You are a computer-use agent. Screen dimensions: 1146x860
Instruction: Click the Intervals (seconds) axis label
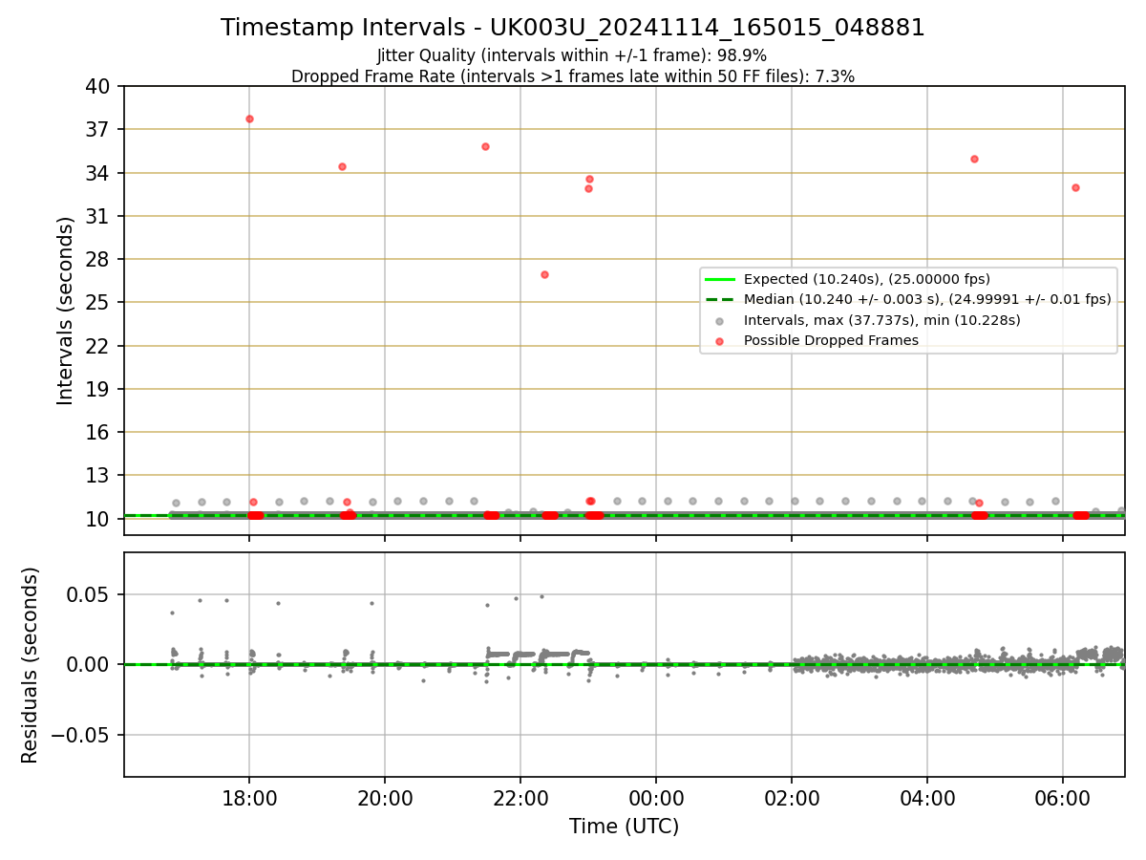point(65,311)
